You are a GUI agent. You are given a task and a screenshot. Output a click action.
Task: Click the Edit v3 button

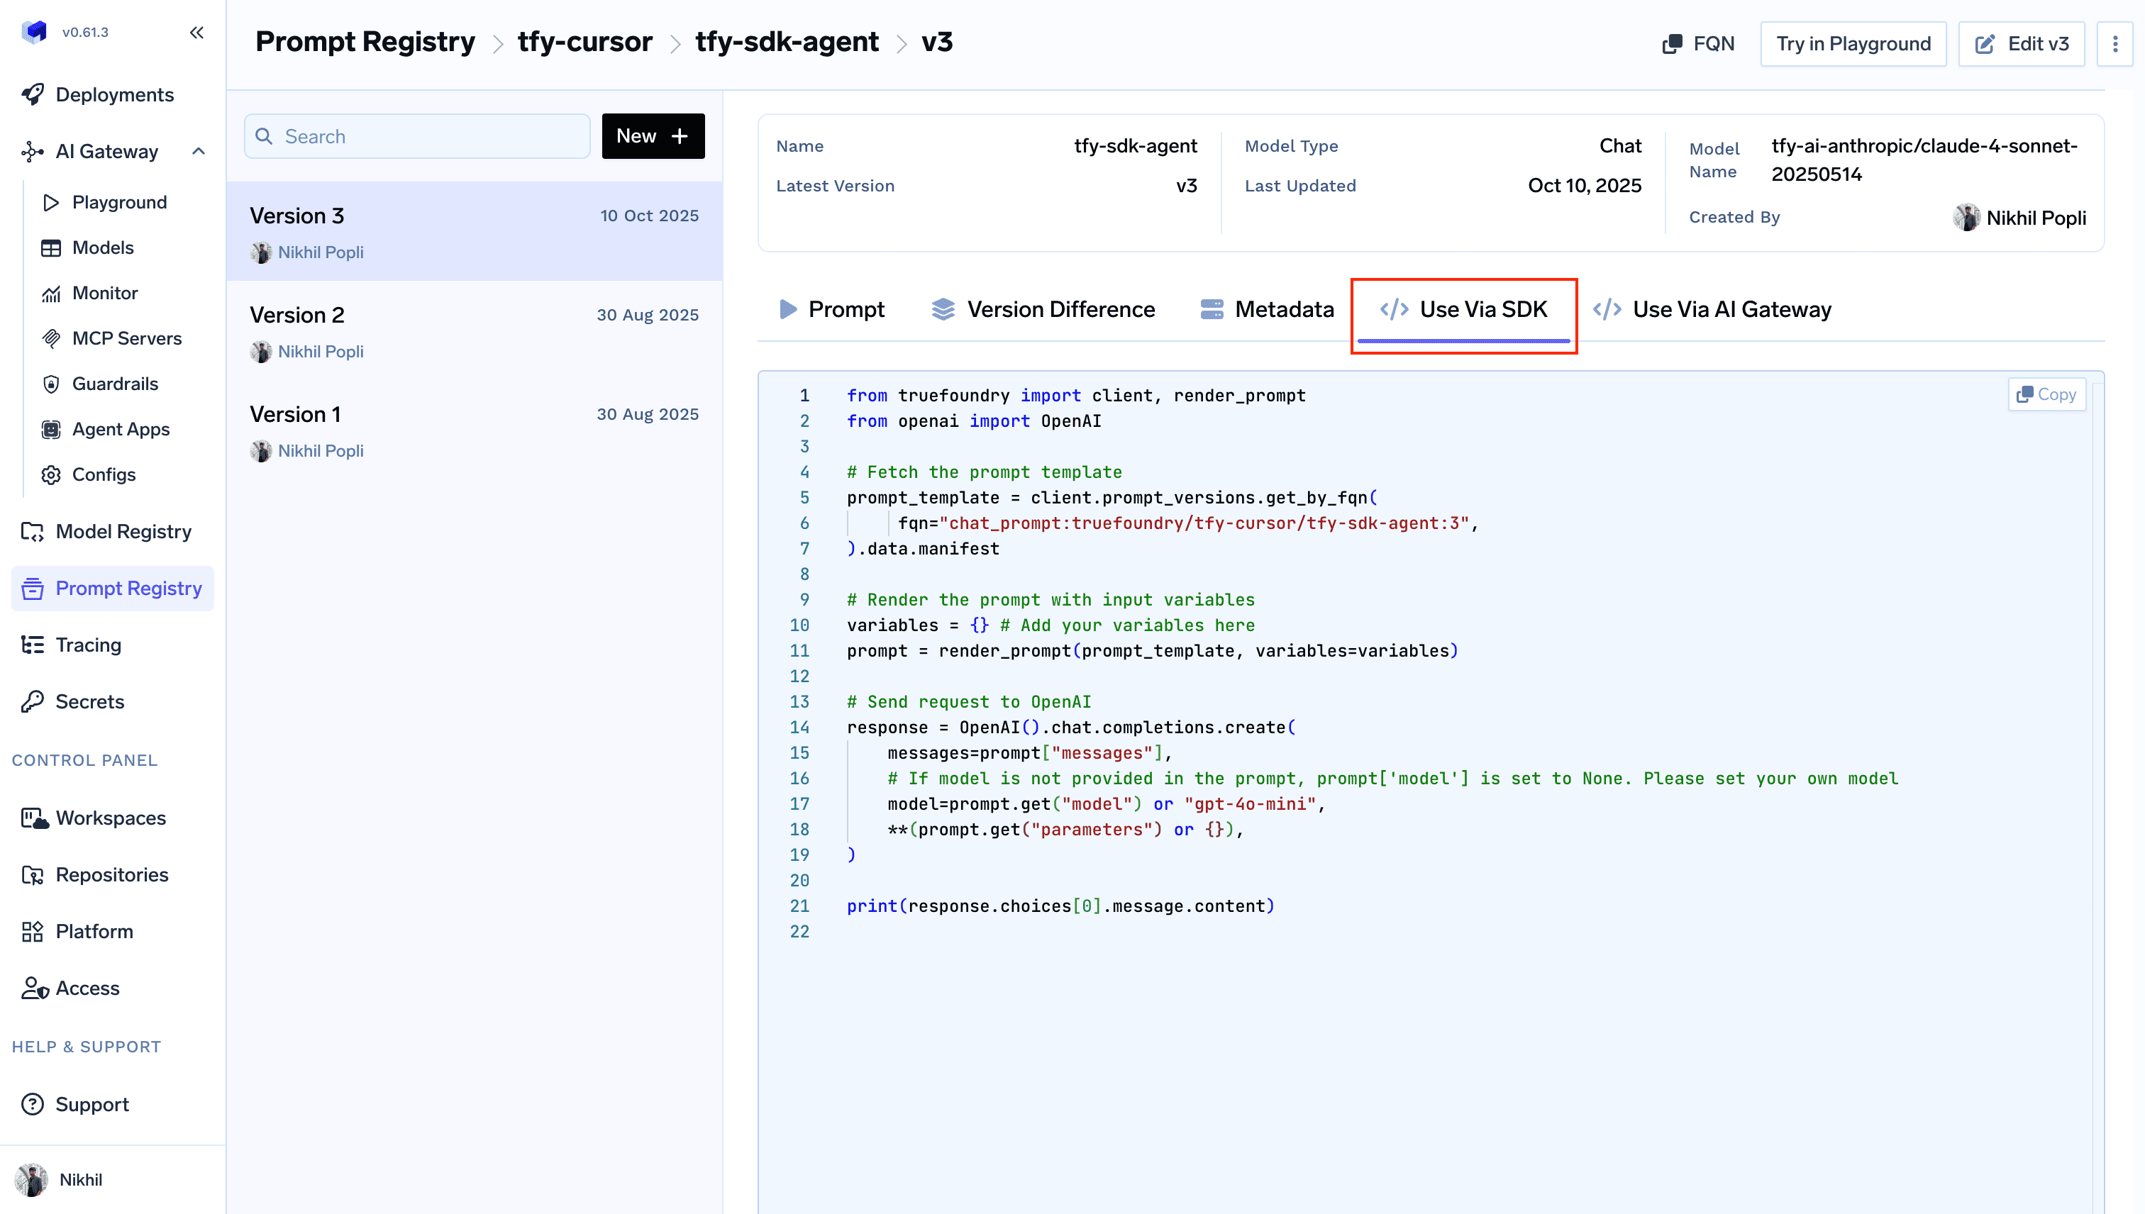(2021, 44)
